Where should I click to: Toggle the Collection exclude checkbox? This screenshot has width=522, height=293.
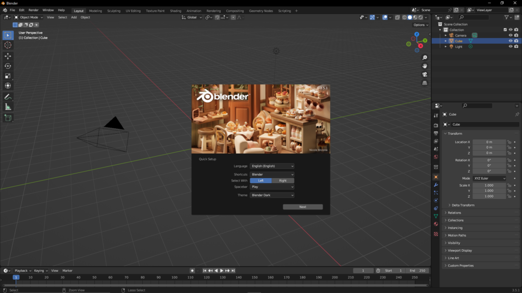tap(505, 30)
